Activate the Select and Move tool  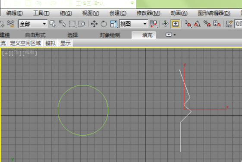pyautogui.click(x=94, y=24)
